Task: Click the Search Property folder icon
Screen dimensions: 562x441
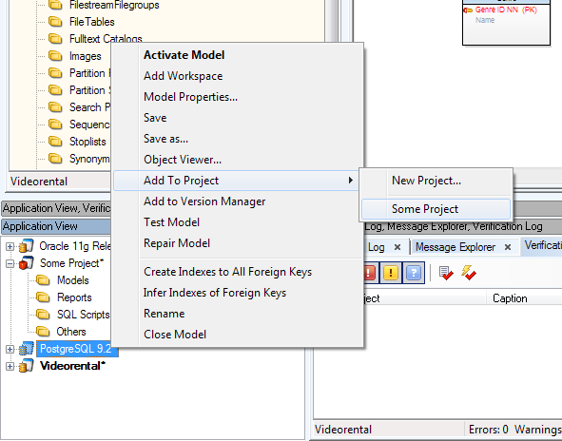Action: 55,106
